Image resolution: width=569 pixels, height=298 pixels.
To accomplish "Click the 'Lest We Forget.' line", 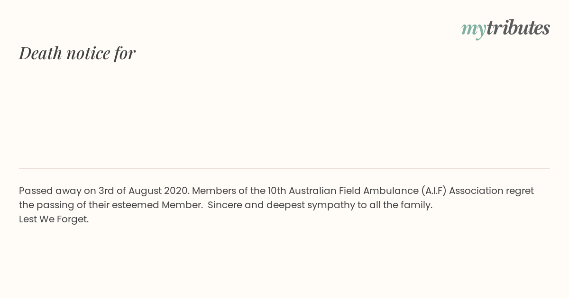I will pyautogui.click(x=54, y=219).
